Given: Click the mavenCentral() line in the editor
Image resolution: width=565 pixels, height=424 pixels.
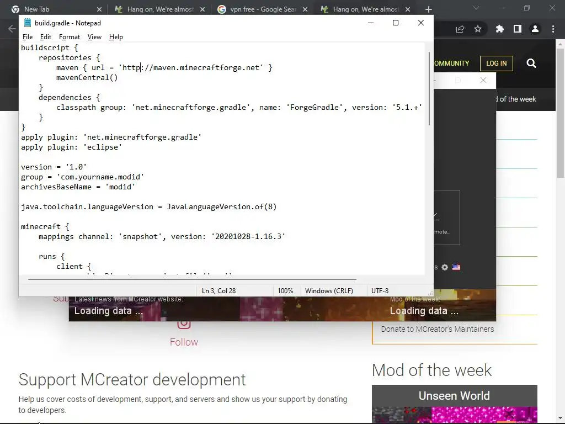Looking at the screenshot, I should pos(87,77).
